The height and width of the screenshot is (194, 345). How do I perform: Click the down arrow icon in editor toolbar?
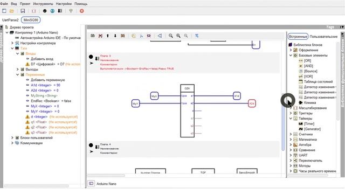click(x=115, y=36)
